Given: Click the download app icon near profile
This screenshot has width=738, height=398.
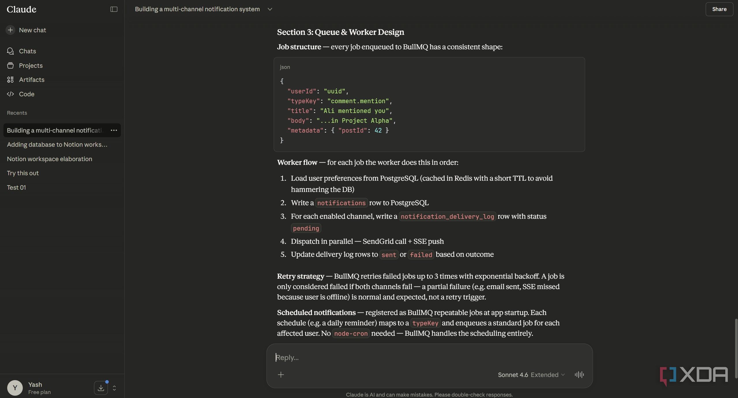Looking at the screenshot, I should point(101,388).
